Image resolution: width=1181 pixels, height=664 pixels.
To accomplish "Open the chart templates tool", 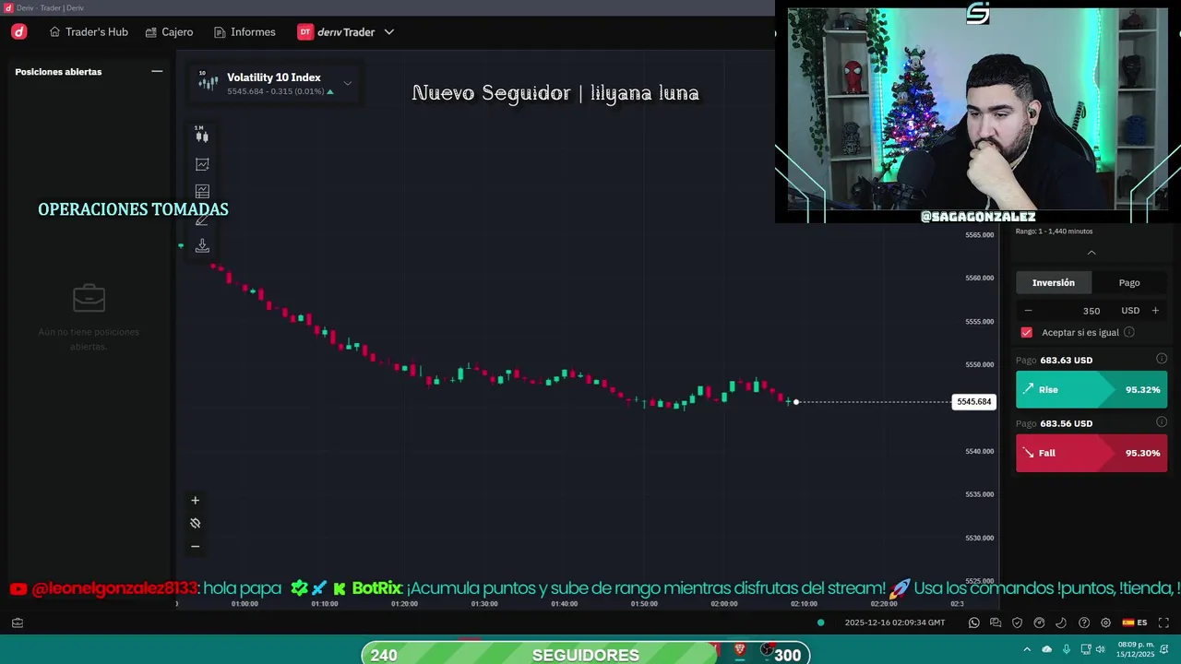I will click(x=202, y=191).
